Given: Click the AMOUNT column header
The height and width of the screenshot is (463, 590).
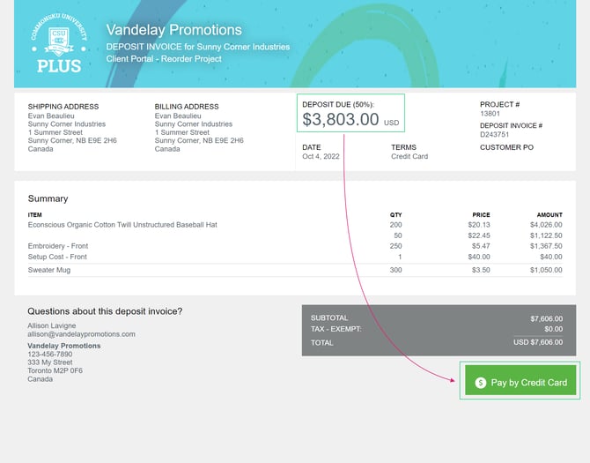Looking at the screenshot, I should coord(549,214).
